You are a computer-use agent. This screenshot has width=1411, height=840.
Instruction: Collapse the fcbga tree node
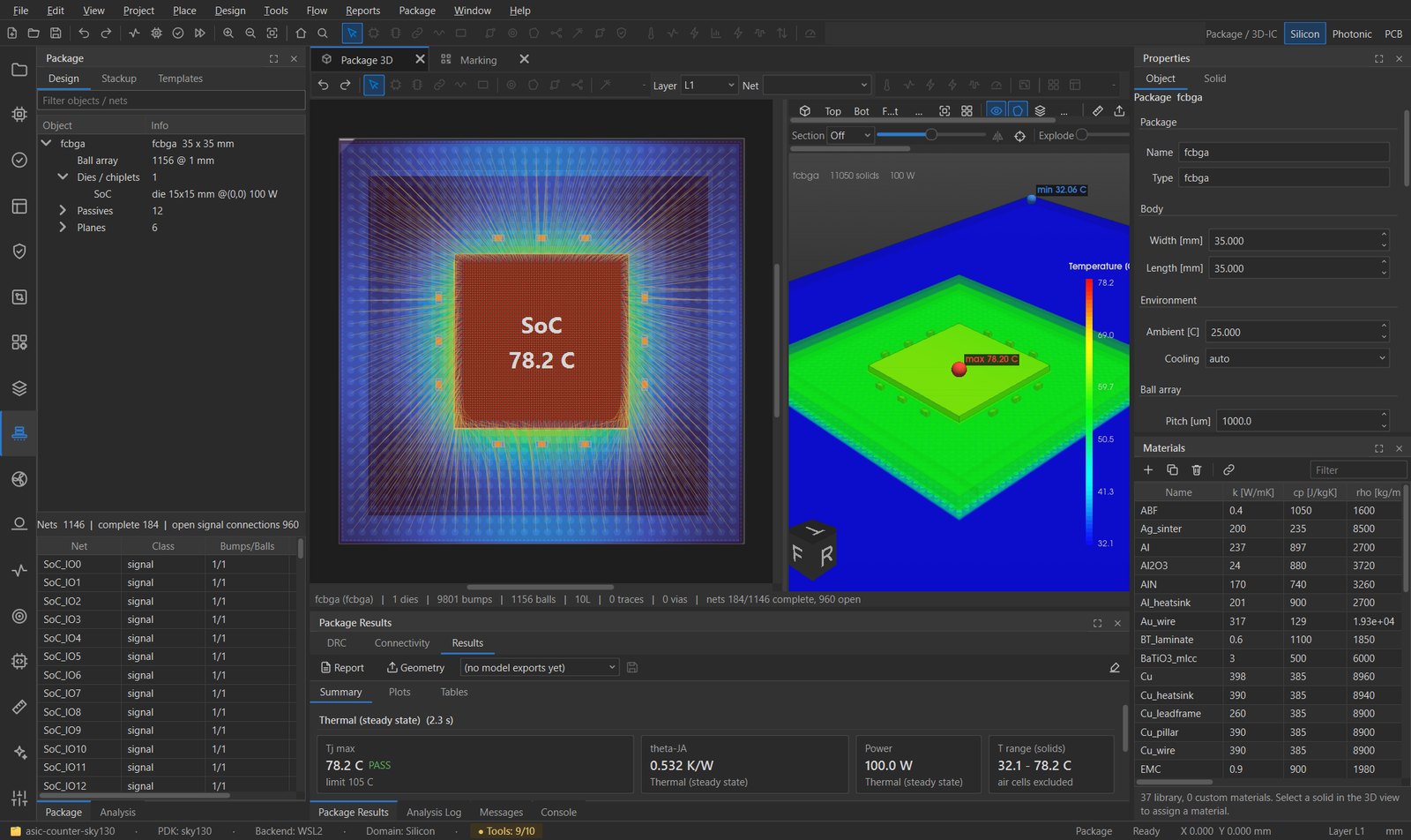[x=47, y=143]
